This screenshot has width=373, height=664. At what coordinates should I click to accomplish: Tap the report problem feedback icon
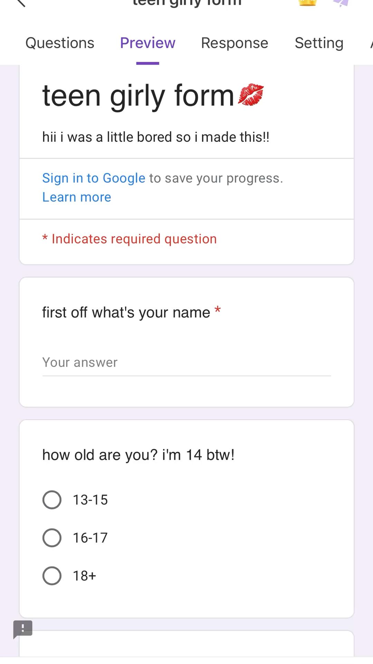(x=23, y=629)
